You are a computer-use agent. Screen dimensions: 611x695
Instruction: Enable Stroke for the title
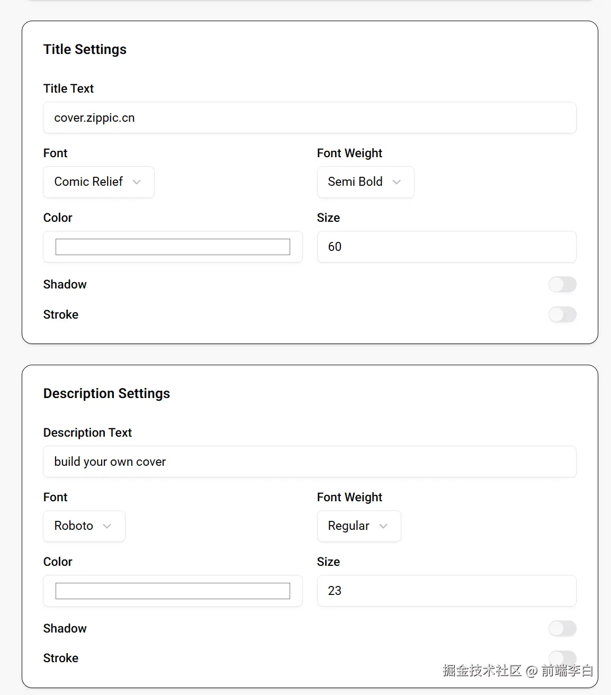tap(562, 314)
